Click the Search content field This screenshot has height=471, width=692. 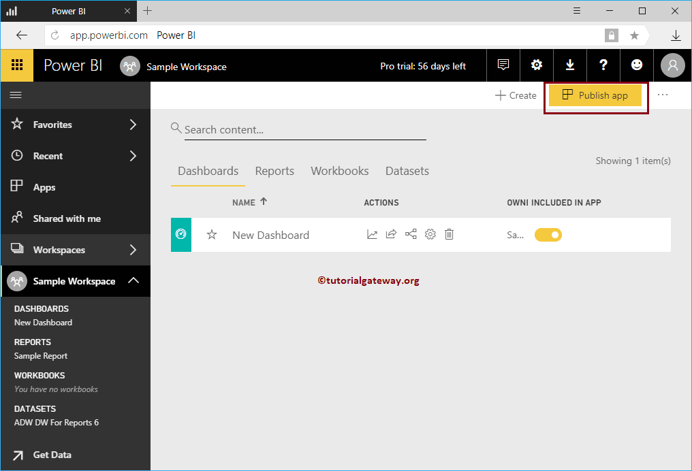point(300,129)
